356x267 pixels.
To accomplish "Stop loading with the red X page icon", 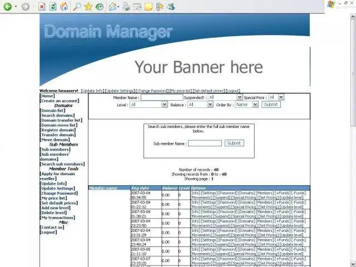I will (42, 7).
